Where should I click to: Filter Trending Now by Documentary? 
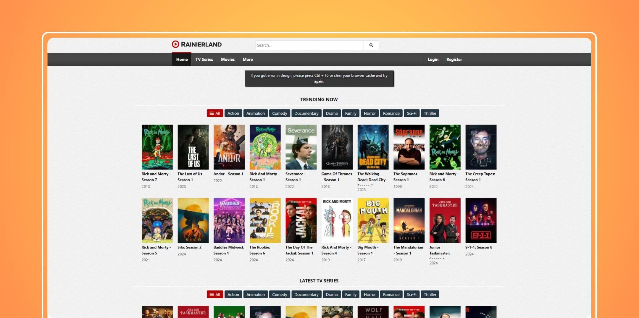click(306, 113)
